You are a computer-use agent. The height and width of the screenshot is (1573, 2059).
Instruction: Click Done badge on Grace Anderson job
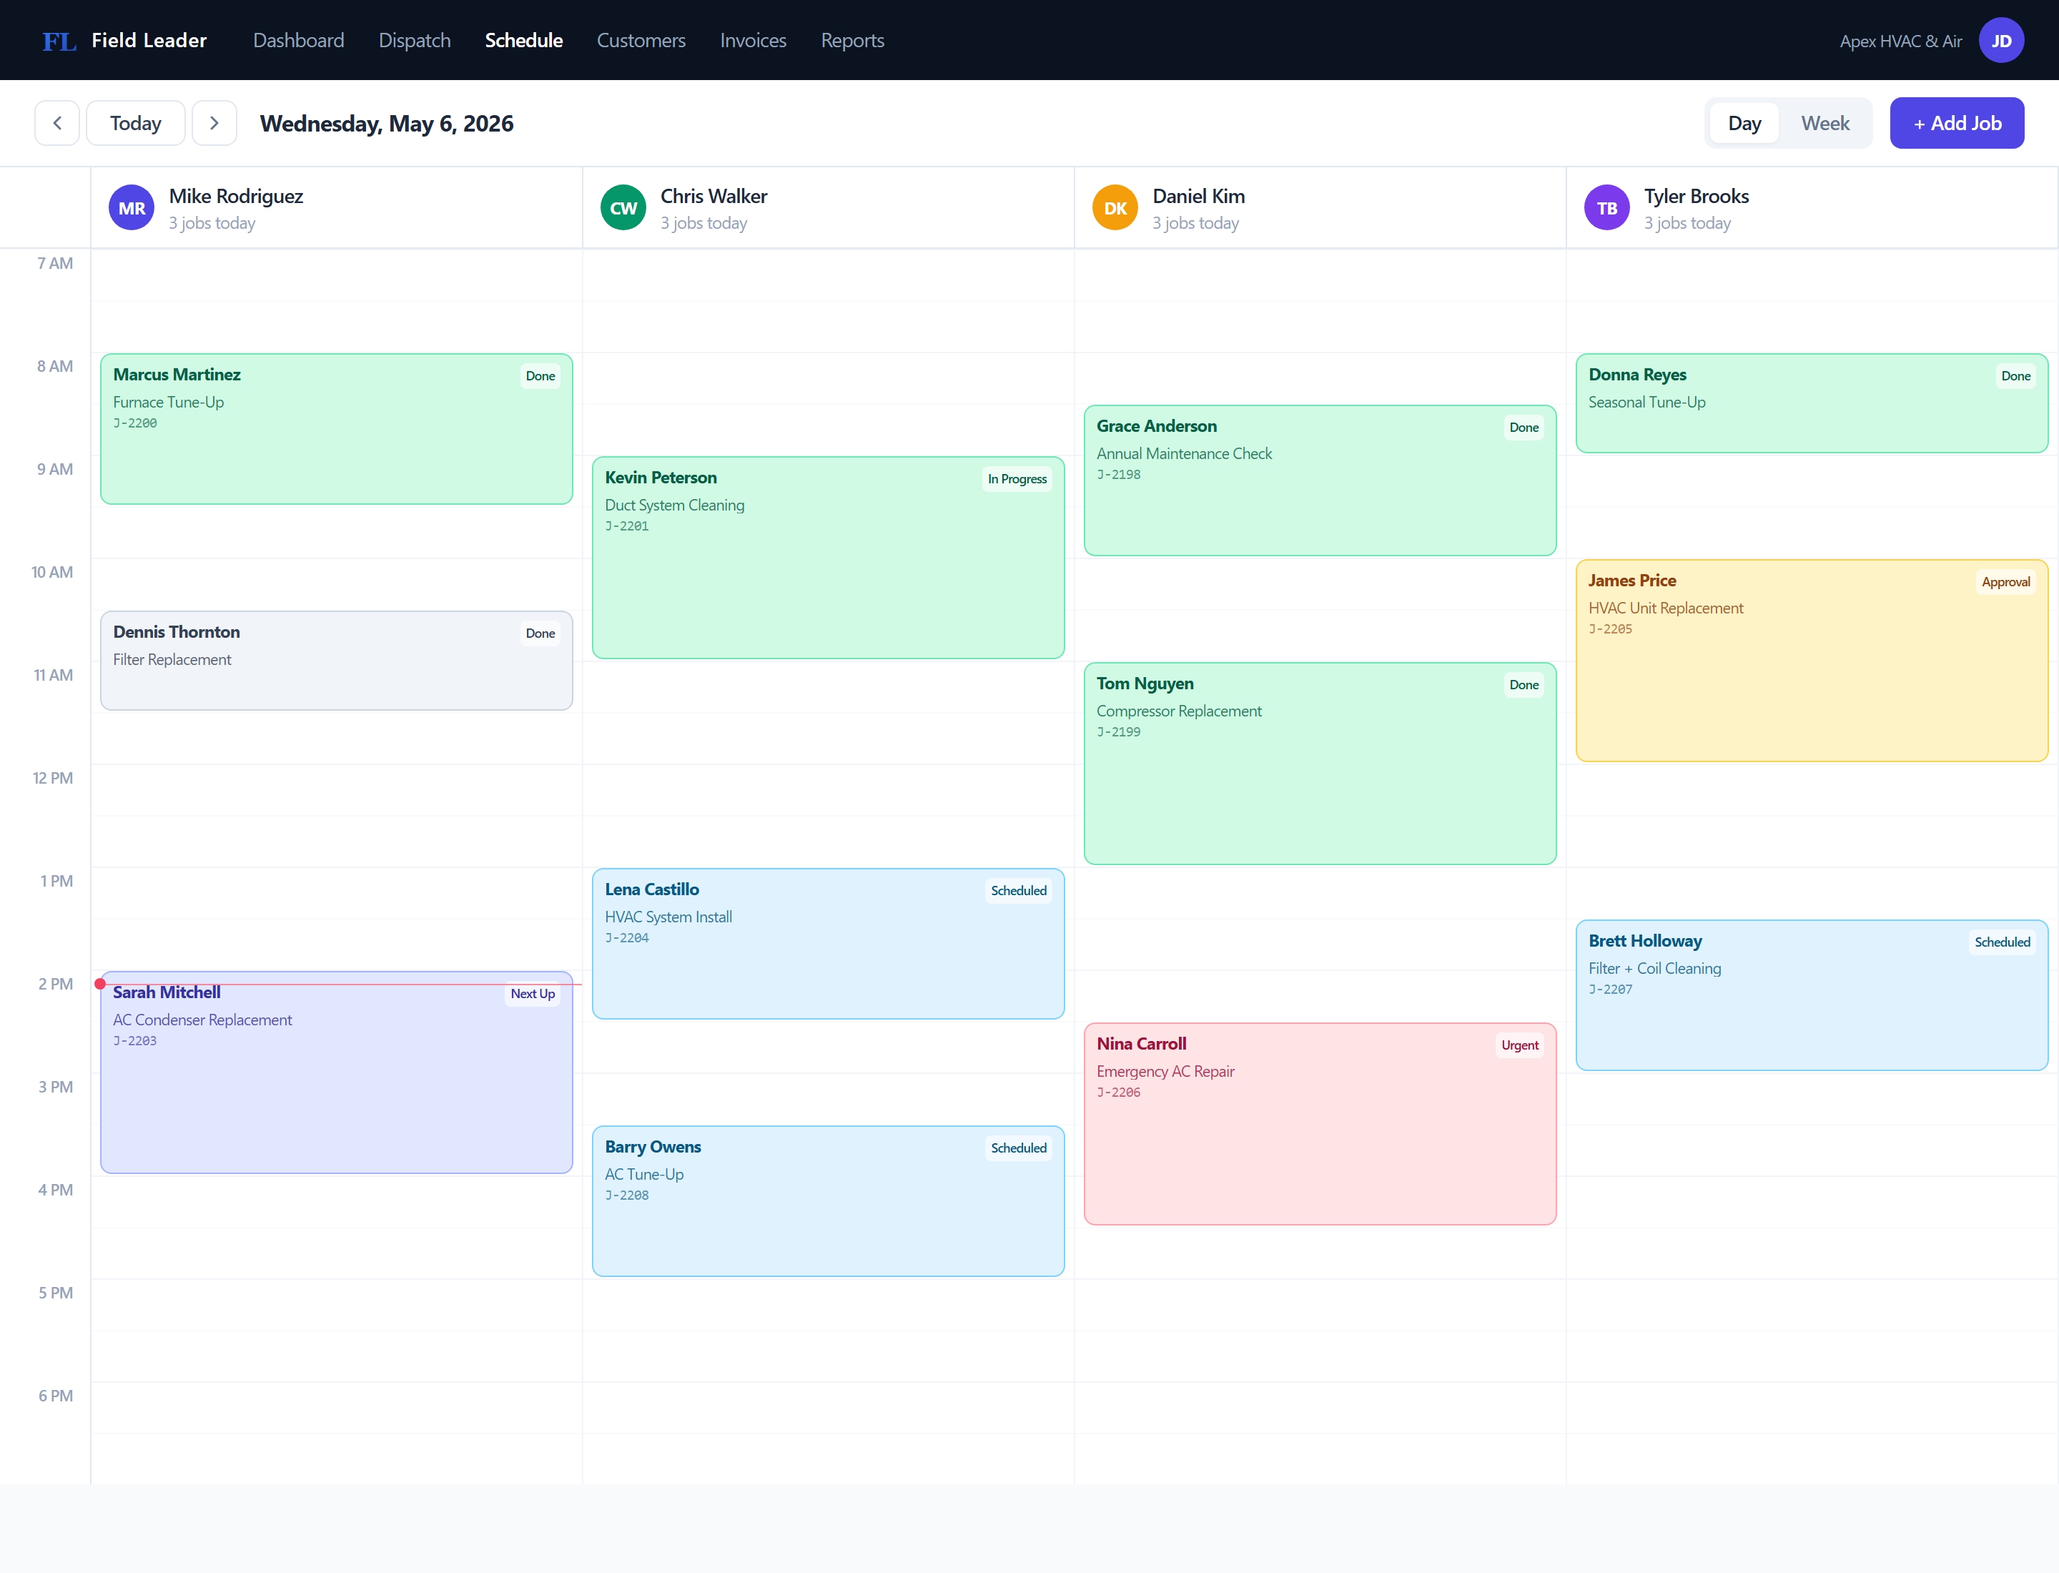coord(1524,428)
